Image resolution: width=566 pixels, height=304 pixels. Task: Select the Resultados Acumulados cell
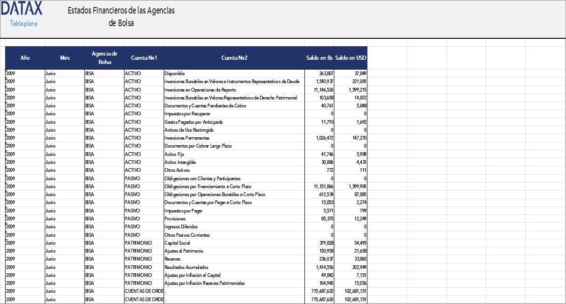click(x=189, y=267)
